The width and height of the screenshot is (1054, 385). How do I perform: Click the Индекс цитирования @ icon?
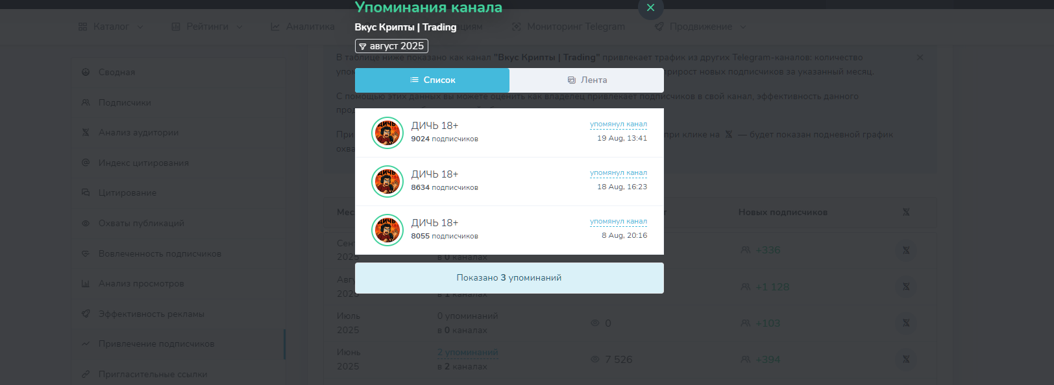point(86,163)
